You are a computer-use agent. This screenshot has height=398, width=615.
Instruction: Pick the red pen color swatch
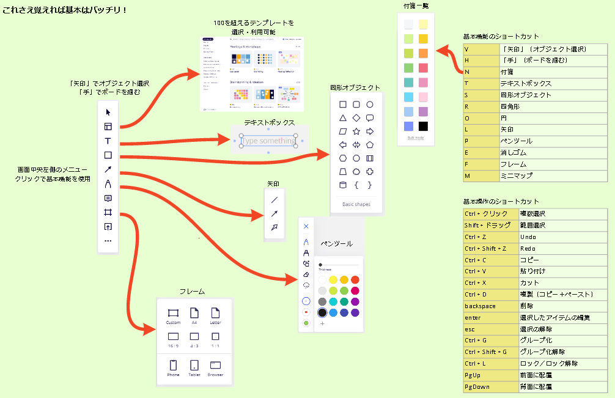355,279
